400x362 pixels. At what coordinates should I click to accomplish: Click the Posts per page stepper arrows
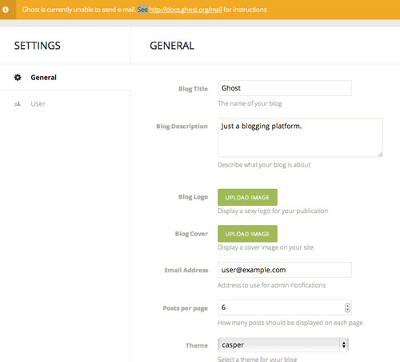tap(347, 308)
